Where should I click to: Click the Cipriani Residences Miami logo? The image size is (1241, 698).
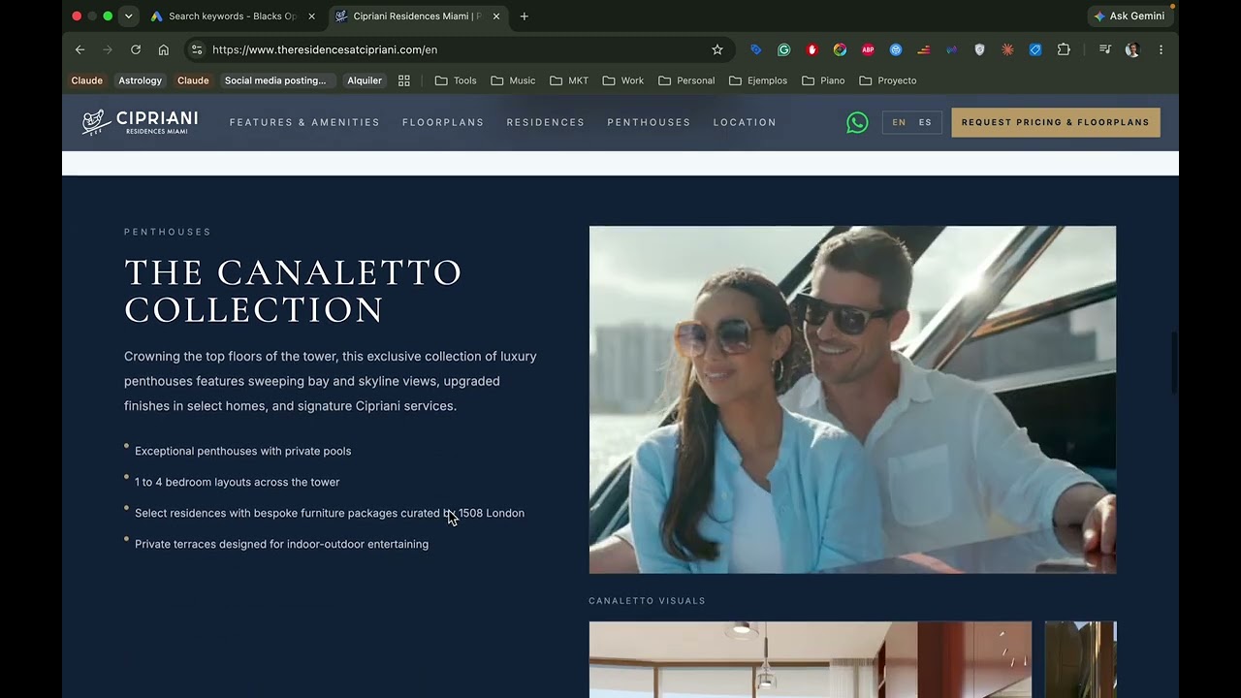click(x=140, y=122)
